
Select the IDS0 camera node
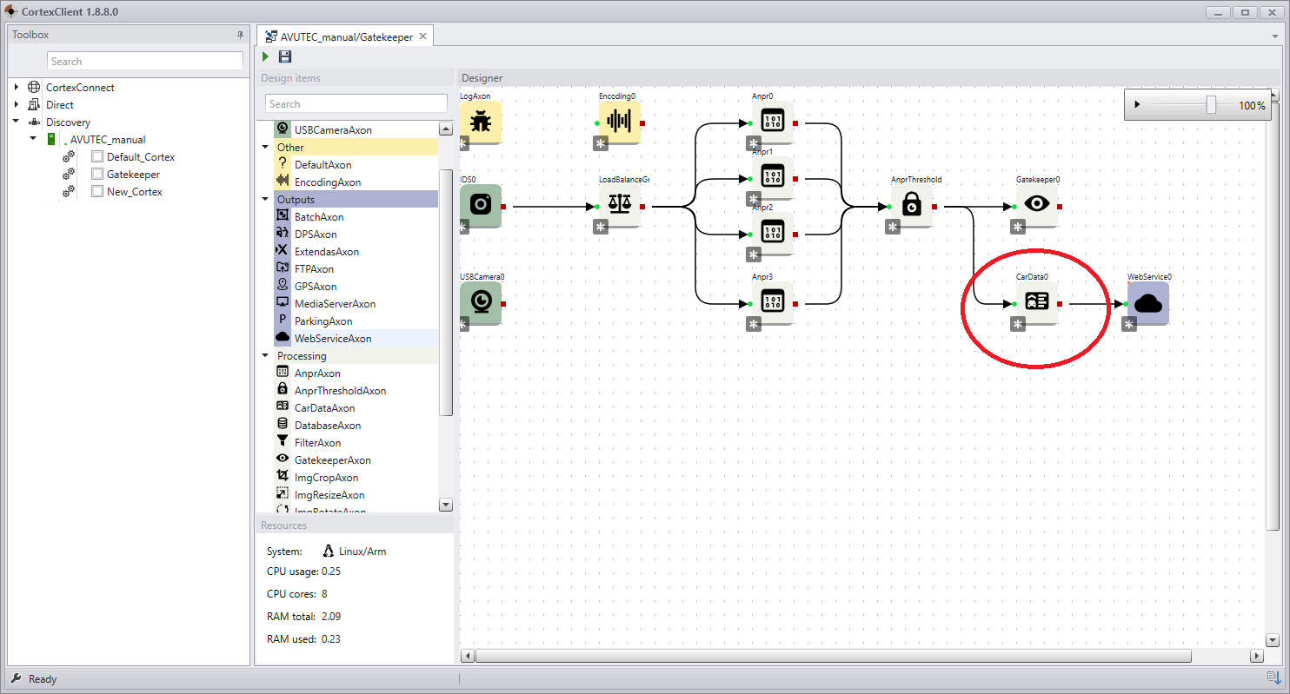tap(481, 206)
